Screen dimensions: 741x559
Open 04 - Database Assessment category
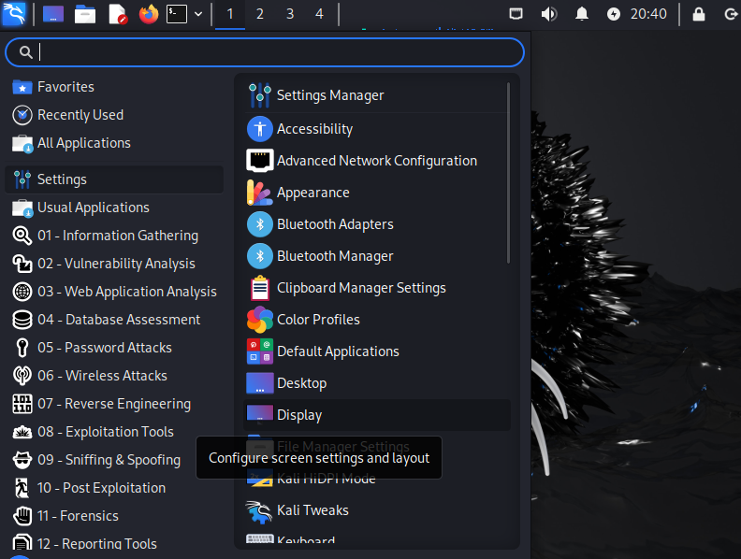[113, 320]
